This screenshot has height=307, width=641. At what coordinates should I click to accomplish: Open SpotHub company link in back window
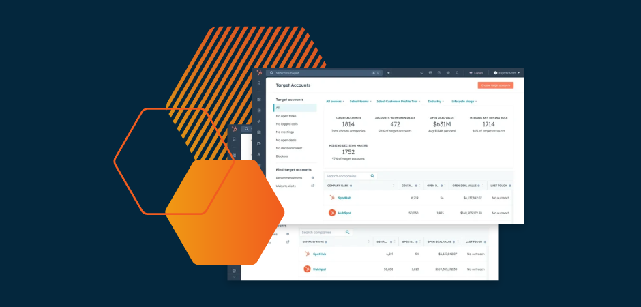(x=319, y=254)
